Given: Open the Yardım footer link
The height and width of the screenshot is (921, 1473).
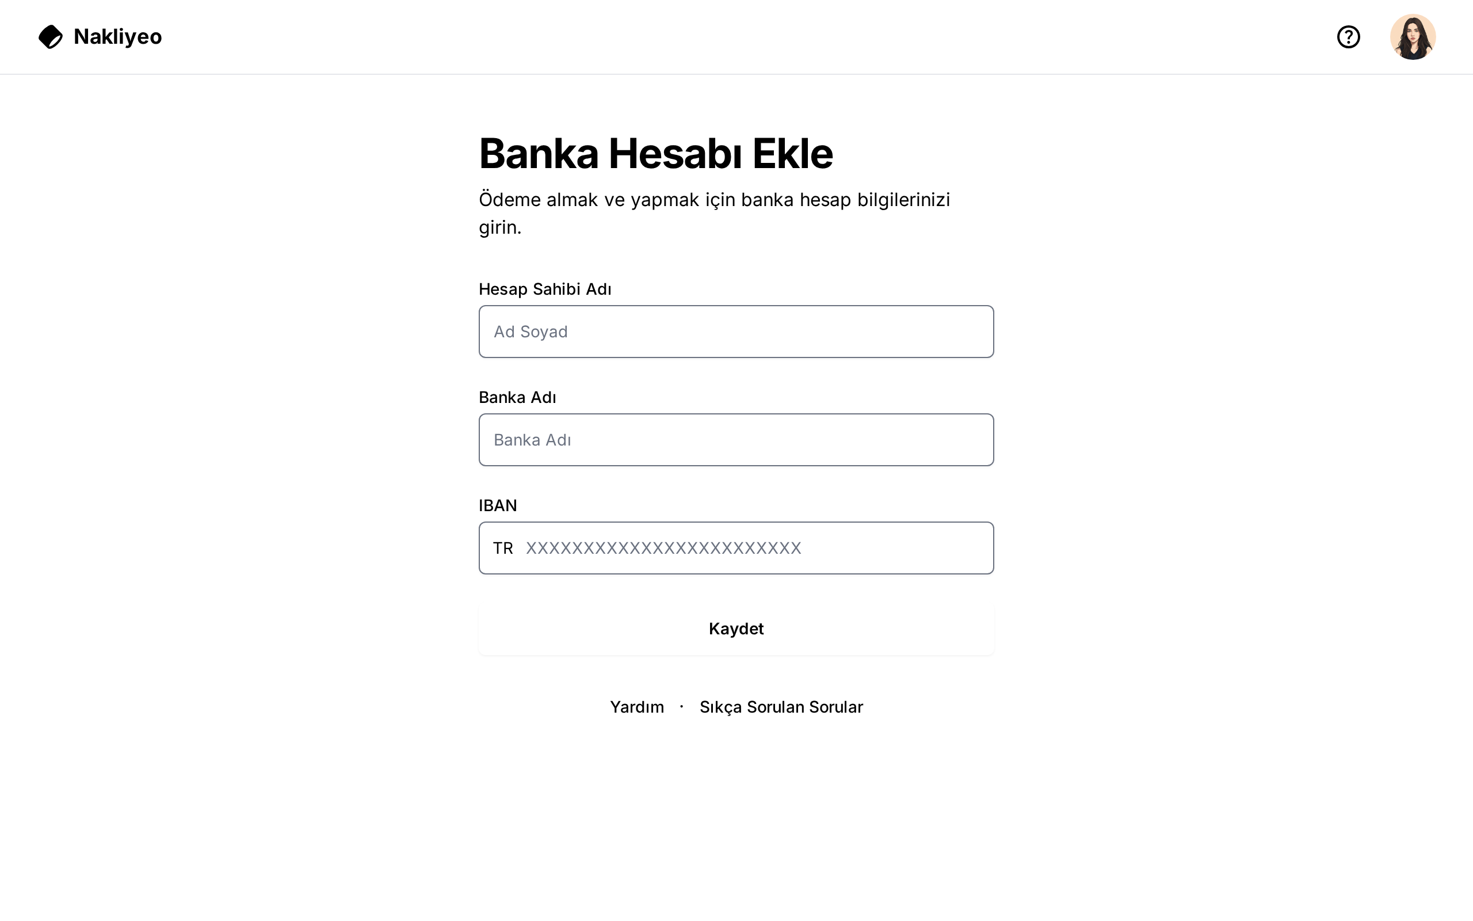Looking at the screenshot, I should (637, 707).
